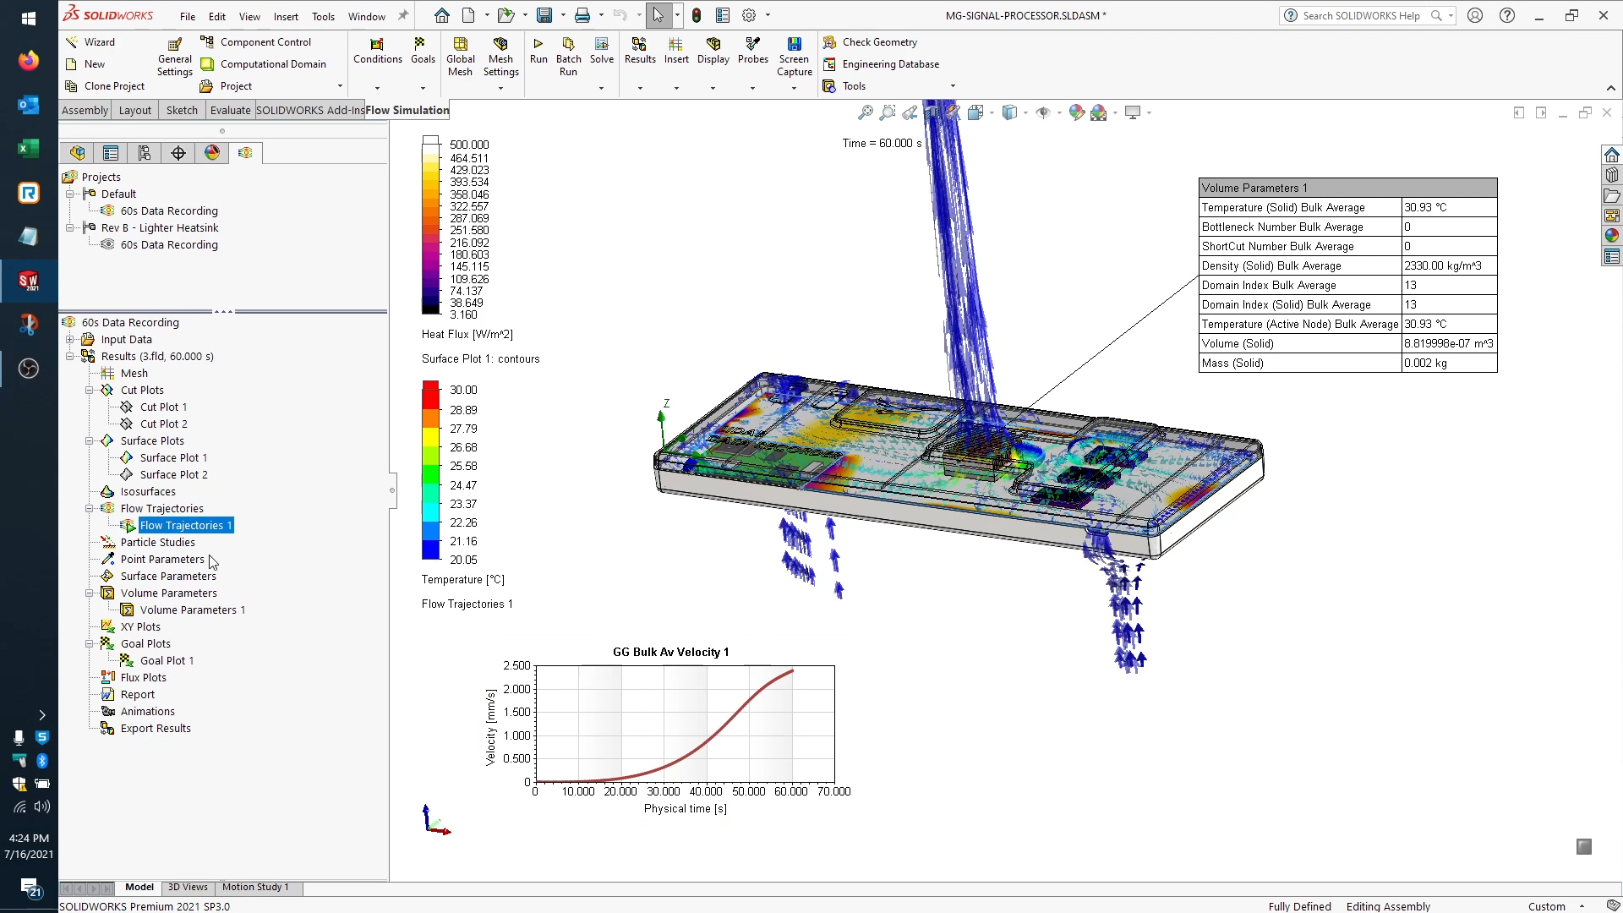Select Goal Plot 1 in the tree
1623x913 pixels.
coord(167,660)
